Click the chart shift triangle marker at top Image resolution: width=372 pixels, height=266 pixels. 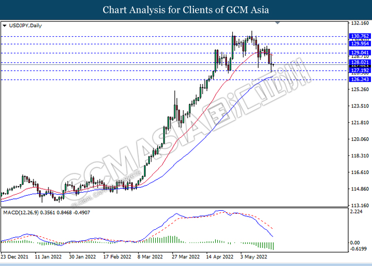tap(277, 23)
